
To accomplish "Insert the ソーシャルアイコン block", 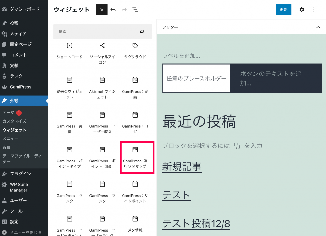I will [x=102, y=53].
